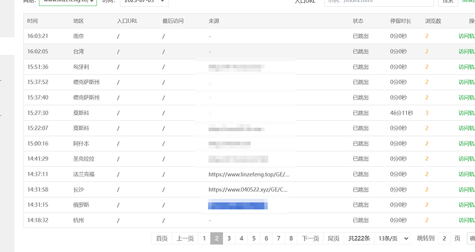Open 访问轨迹 for the 14:41:29 圣克拉拉 row

click(x=467, y=159)
